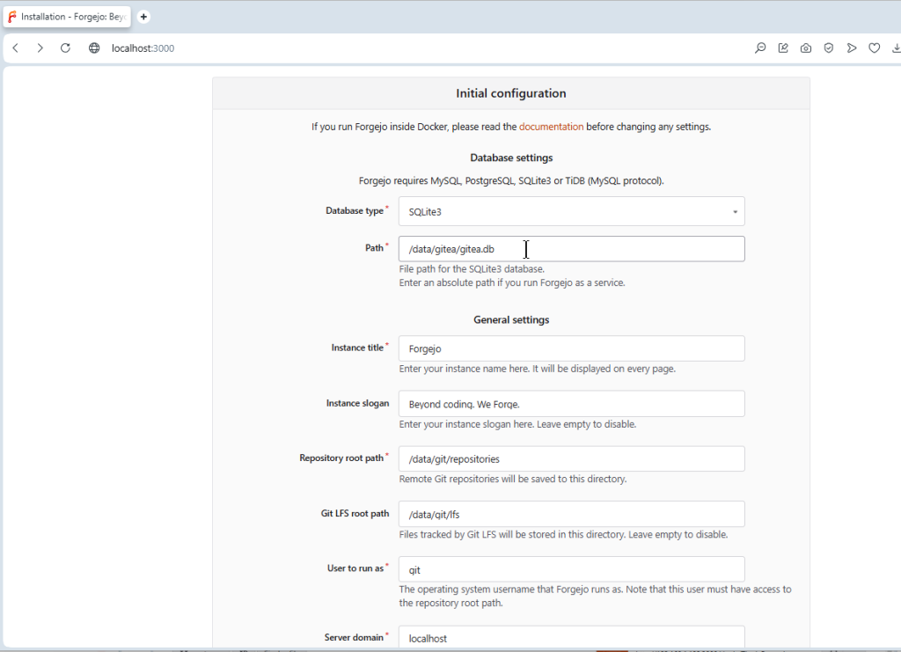Click the browser back arrow
The width and height of the screenshot is (901, 652).
(x=16, y=48)
